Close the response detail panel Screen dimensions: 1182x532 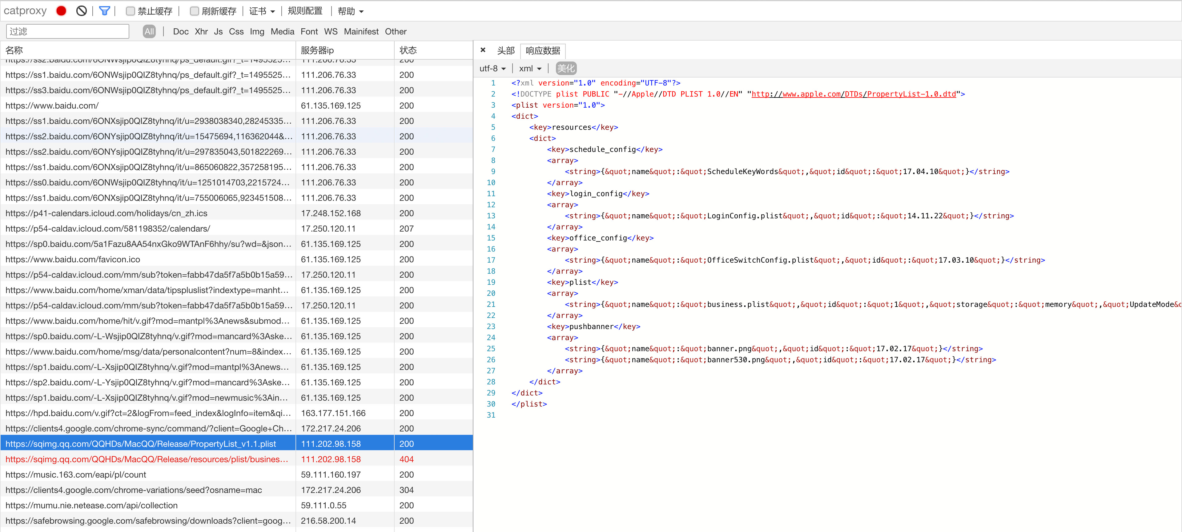[483, 50]
